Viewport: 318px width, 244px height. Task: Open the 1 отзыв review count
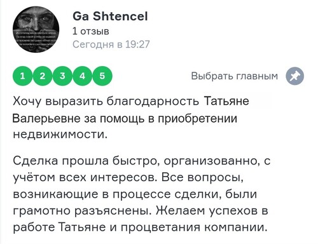click(91, 31)
